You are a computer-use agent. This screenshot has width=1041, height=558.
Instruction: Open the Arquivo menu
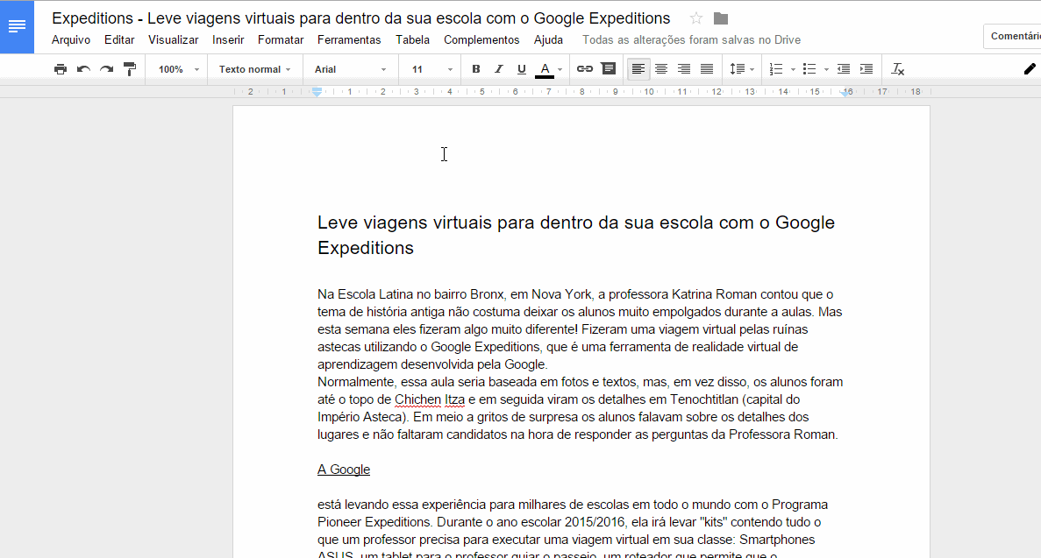(x=71, y=39)
